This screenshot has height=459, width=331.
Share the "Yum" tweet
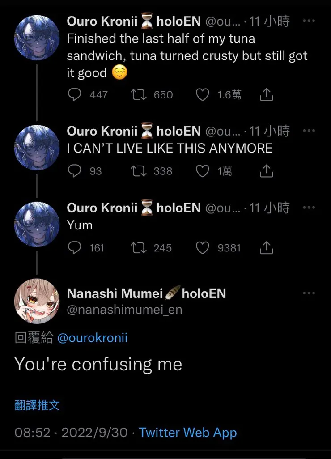click(267, 247)
